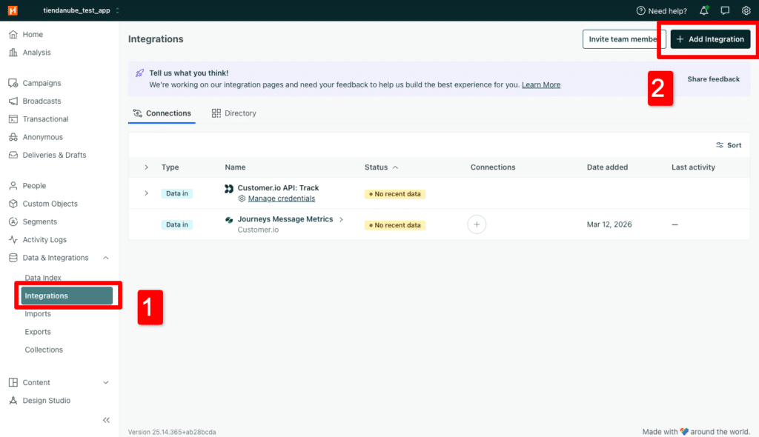Image resolution: width=759 pixels, height=437 pixels.
Task: Click Invite team members button
Action: 623,39
